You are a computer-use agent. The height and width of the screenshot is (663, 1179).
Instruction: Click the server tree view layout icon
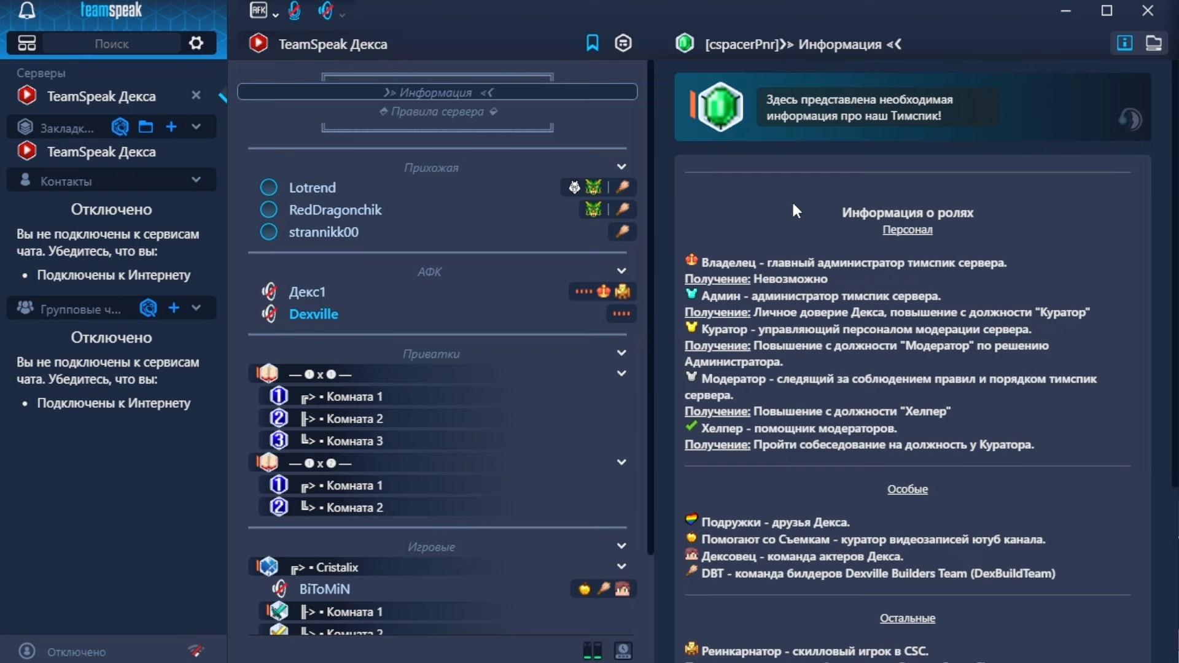tap(592, 651)
